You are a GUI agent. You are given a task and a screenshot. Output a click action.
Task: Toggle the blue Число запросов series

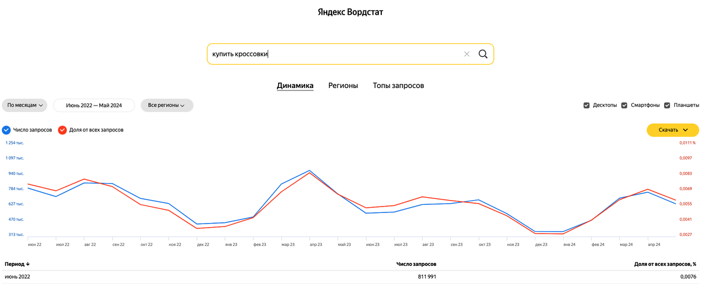click(x=6, y=130)
